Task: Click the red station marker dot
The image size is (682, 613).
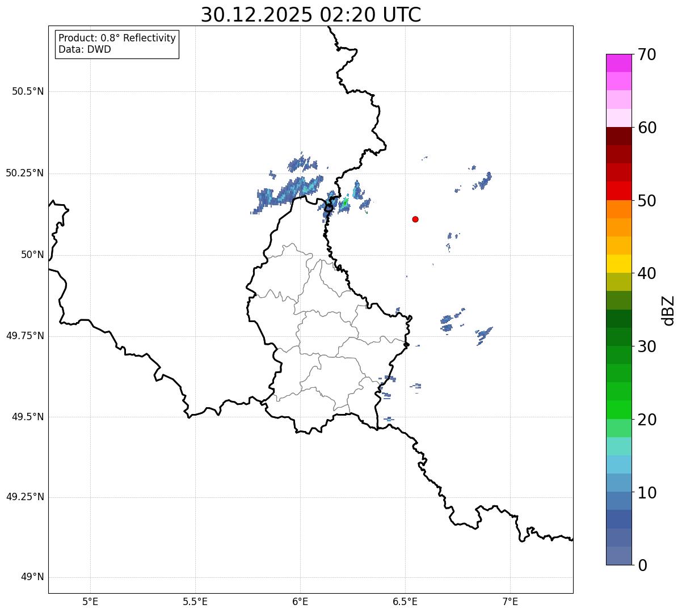Action: click(415, 219)
